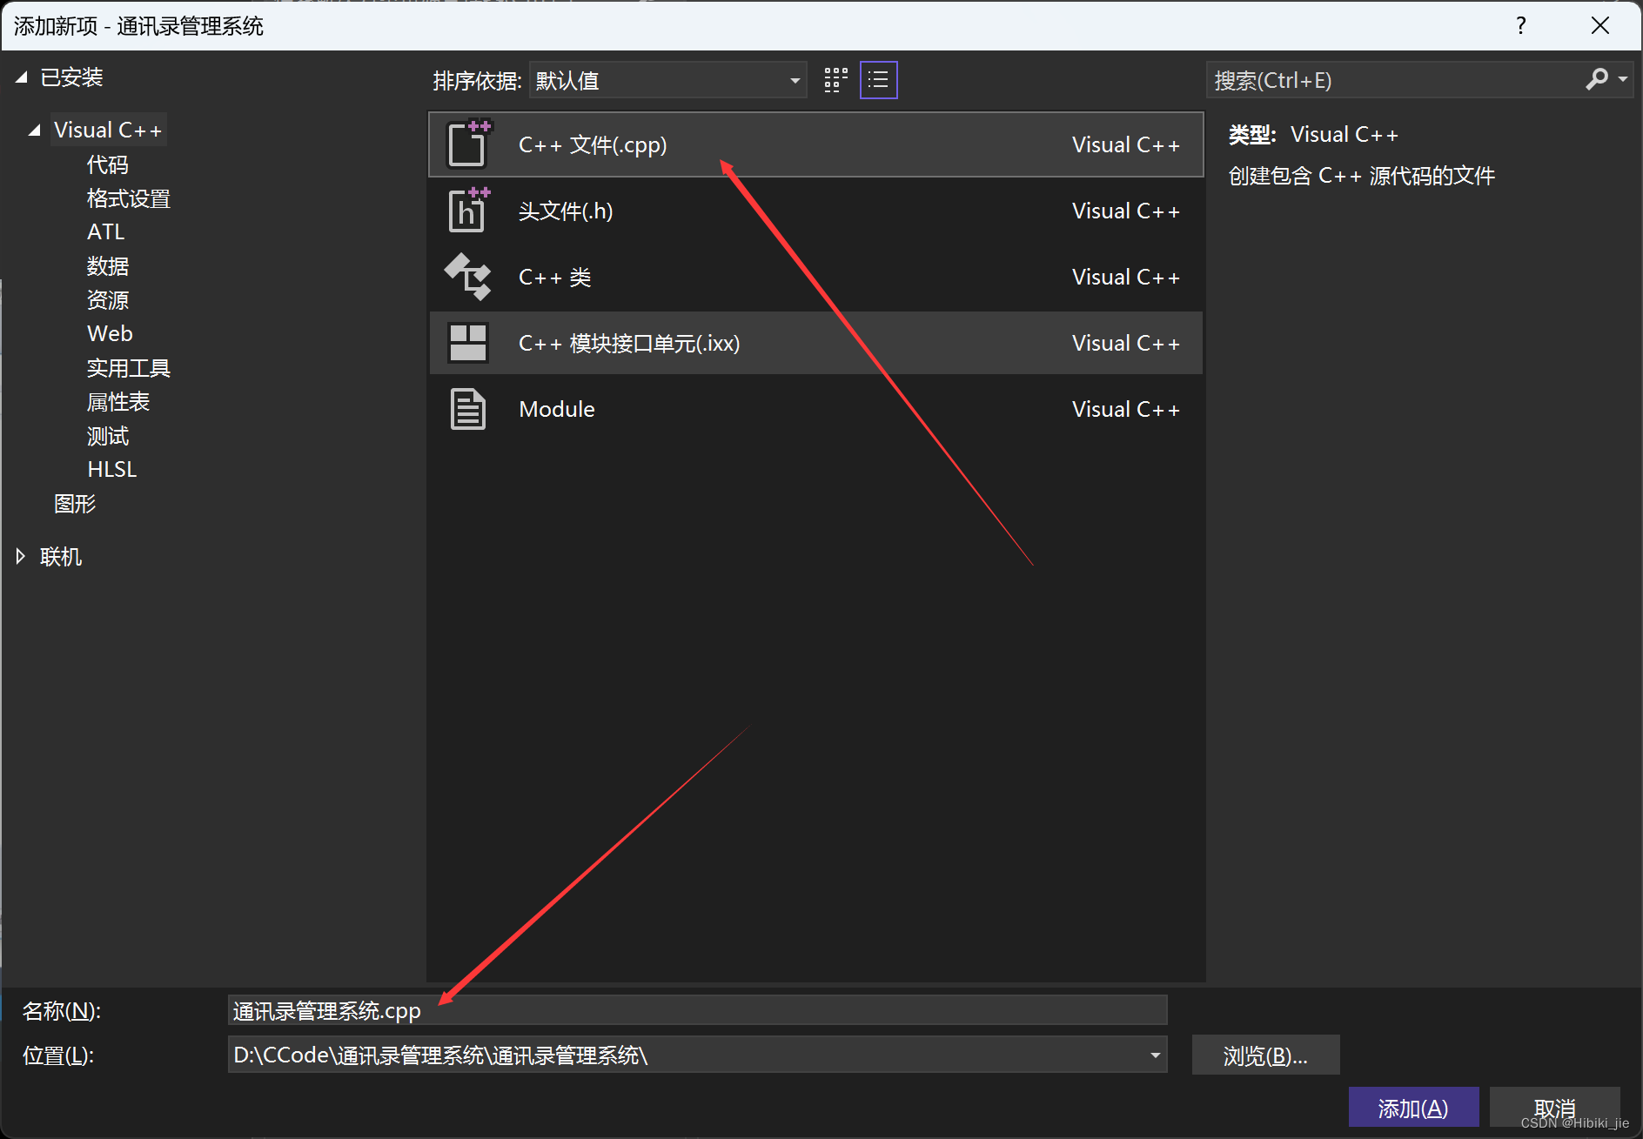This screenshot has height=1139, width=1643.
Task: Select the 'C++ 类' row text
Action: click(x=555, y=277)
